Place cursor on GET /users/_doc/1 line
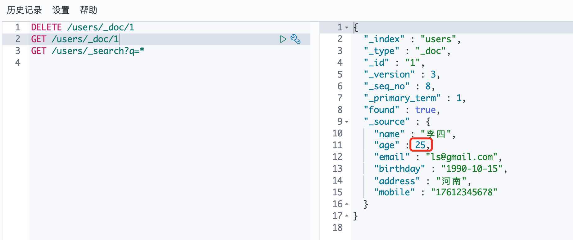573x240 pixels. tap(75, 39)
